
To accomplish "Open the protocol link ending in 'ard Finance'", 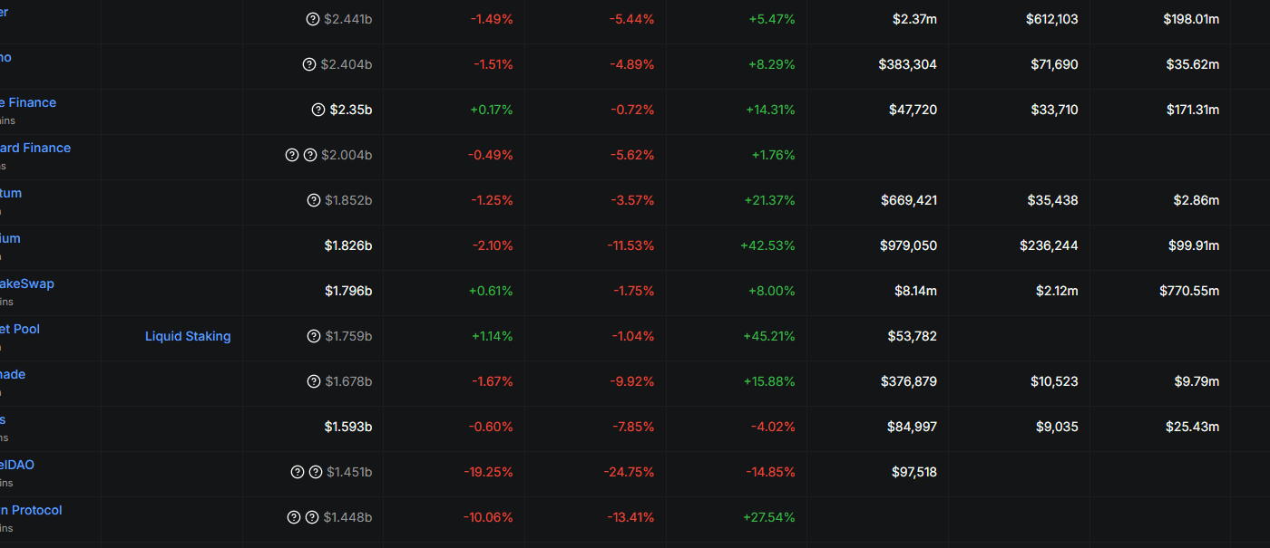I will tap(35, 148).
